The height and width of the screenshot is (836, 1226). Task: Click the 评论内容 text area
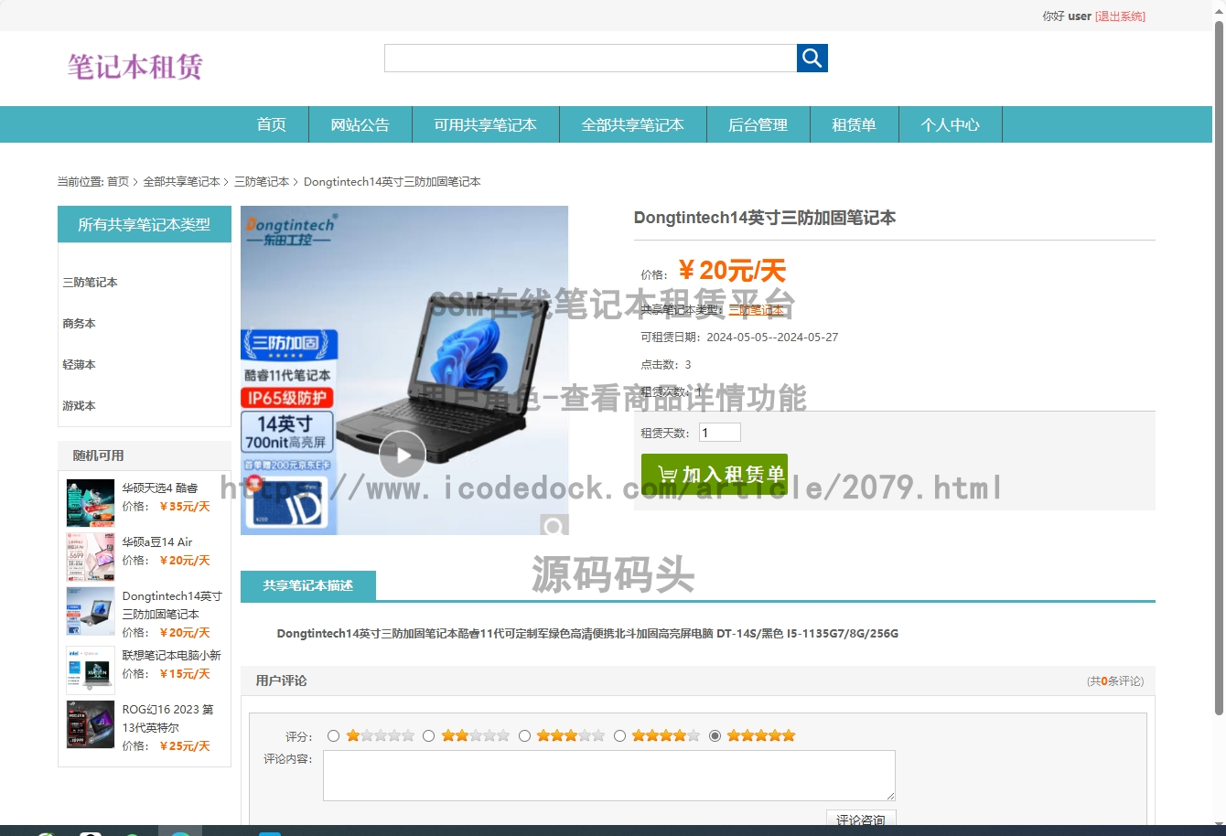click(609, 776)
